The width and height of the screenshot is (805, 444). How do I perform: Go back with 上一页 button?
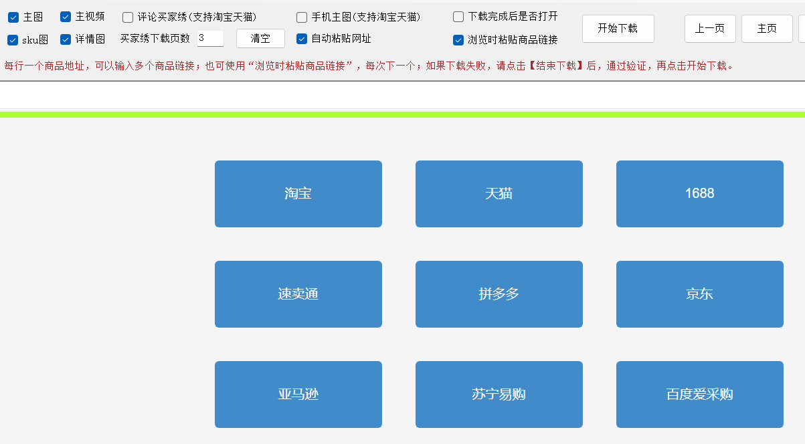click(x=710, y=29)
